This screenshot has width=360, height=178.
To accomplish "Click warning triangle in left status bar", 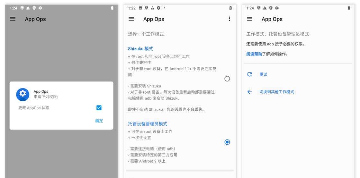I will [x=28, y=8].
